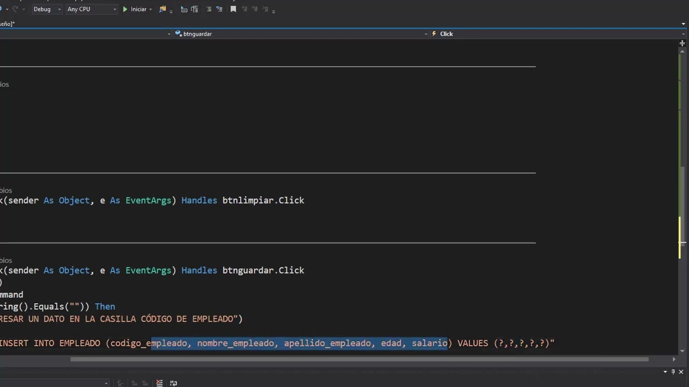Click the apellido_empleado column name
The image size is (689, 387).
[x=328, y=343]
